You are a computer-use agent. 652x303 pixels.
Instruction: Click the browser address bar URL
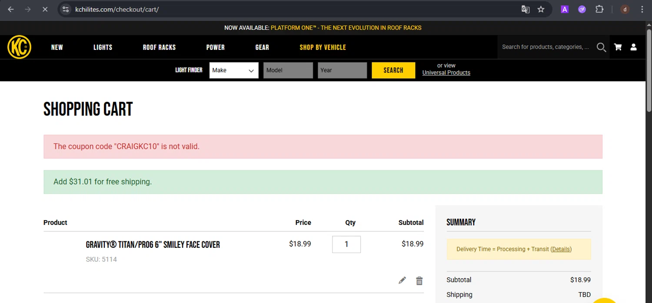pos(117,9)
